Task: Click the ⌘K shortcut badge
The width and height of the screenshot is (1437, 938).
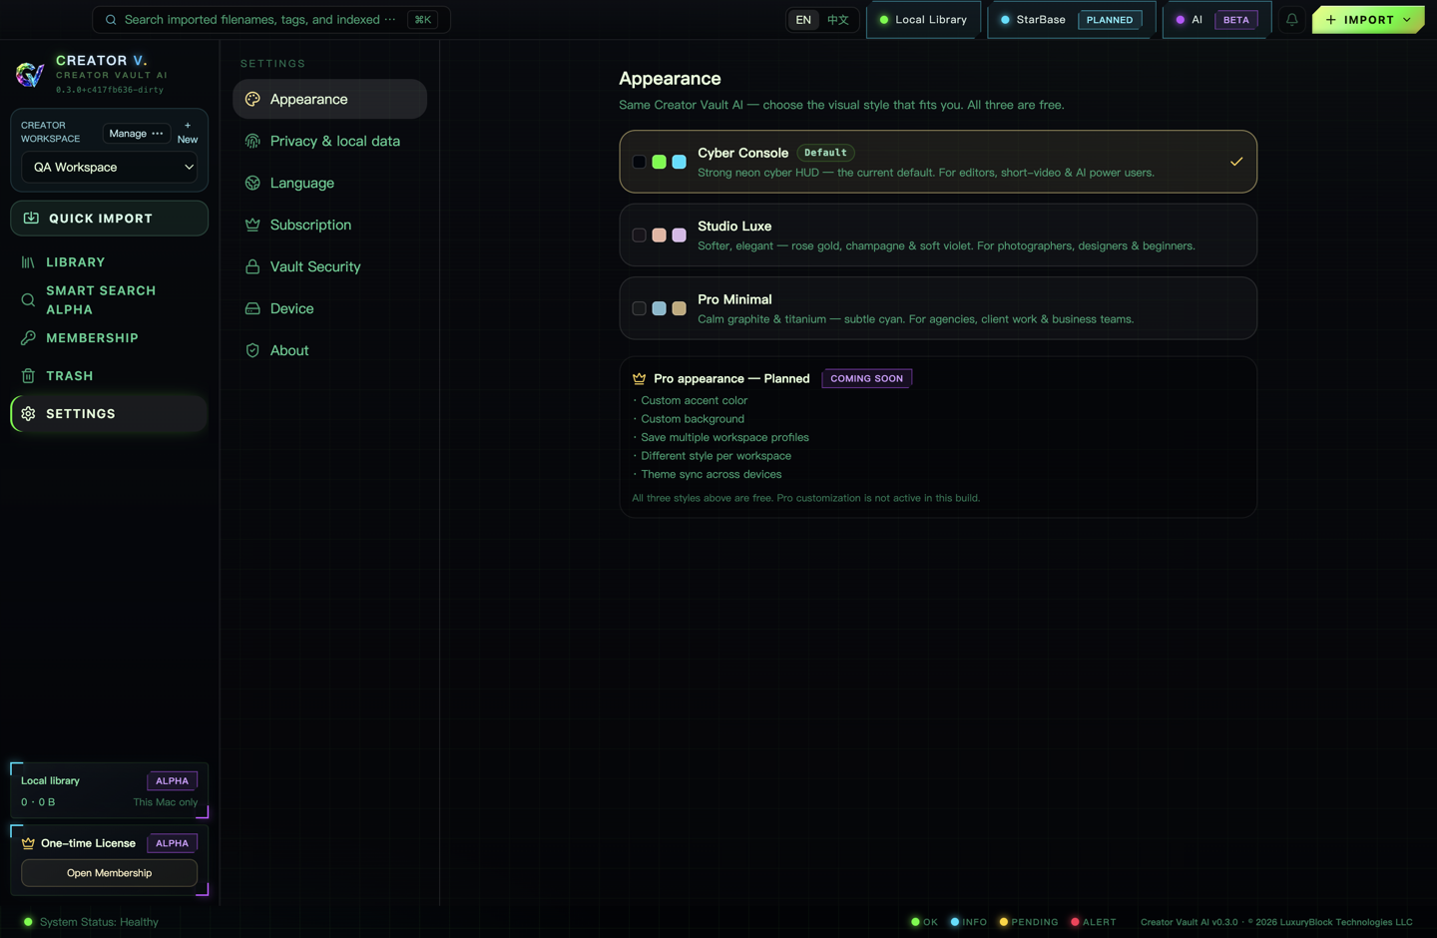Action: [x=423, y=20]
